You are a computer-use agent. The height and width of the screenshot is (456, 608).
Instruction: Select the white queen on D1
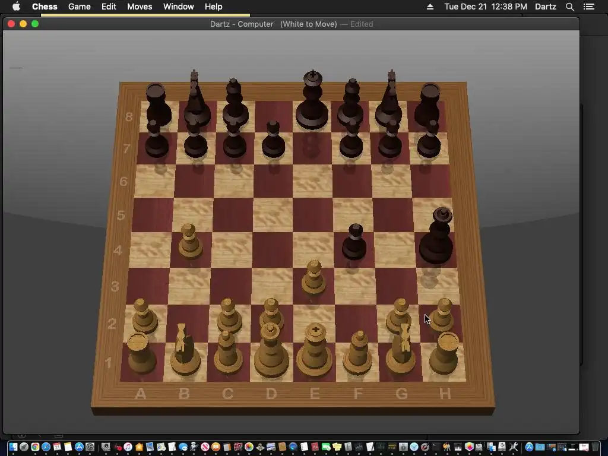[271, 350]
